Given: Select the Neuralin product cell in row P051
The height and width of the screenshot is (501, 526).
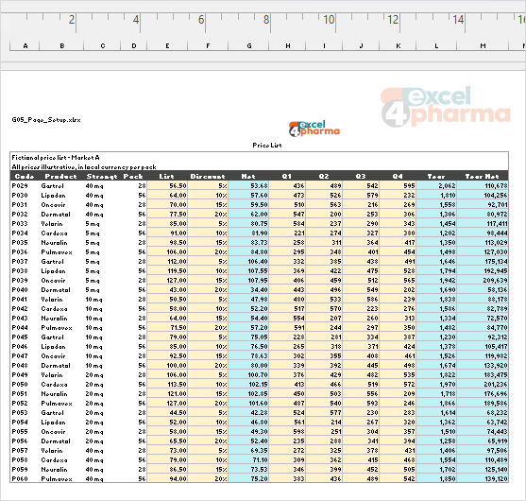Looking at the screenshot, I should [x=61, y=393].
